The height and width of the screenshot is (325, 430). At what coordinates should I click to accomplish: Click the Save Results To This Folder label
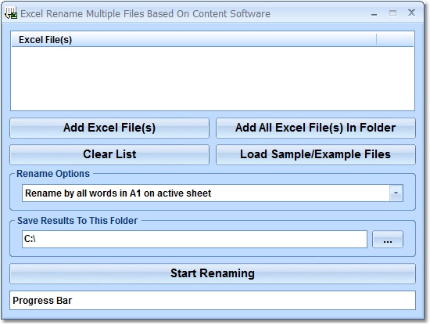[x=77, y=221]
